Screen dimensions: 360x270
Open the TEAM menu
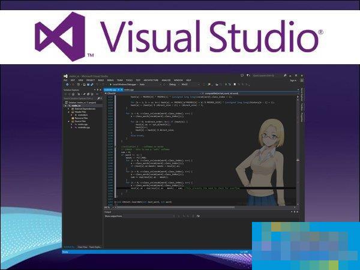click(120, 80)
